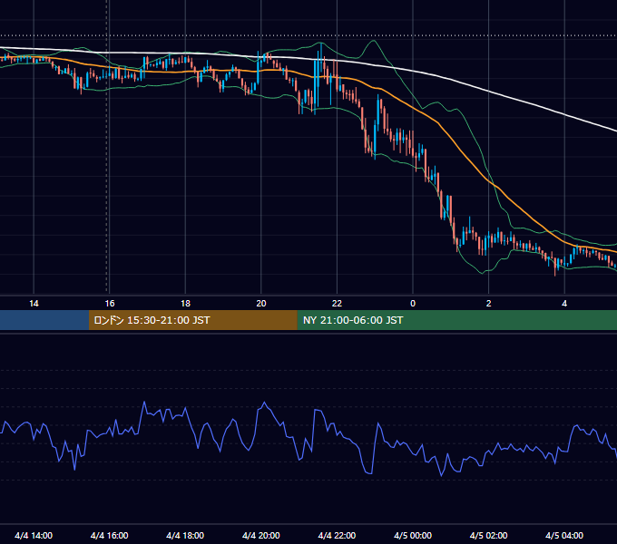Screen dimensions: 617x544
Task: Click the 4/5 00:00 date label
Action: (x=413, y=536)
